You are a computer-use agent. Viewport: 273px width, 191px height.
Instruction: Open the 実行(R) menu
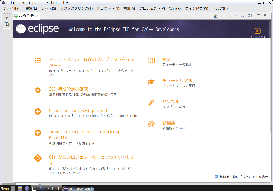pos(175,8)
